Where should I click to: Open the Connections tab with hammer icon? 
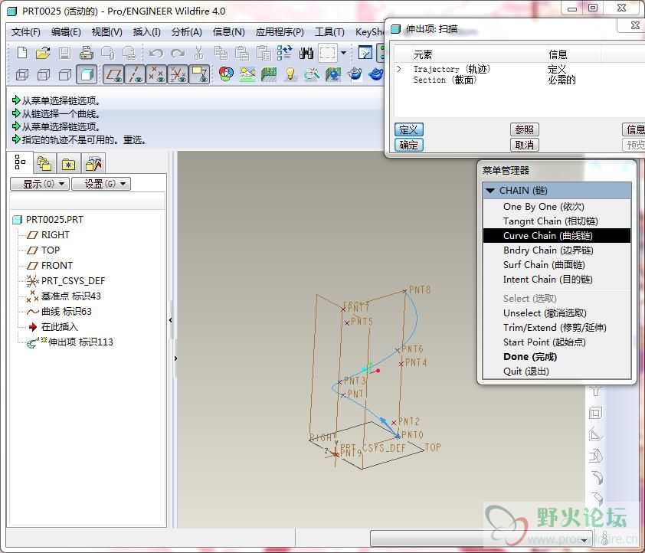point(93,164)
